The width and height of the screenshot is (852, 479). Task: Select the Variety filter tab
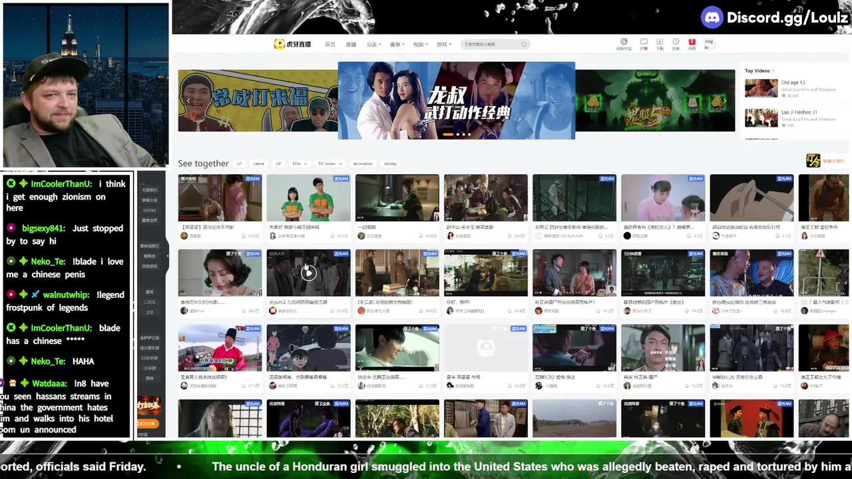[390, 164]
